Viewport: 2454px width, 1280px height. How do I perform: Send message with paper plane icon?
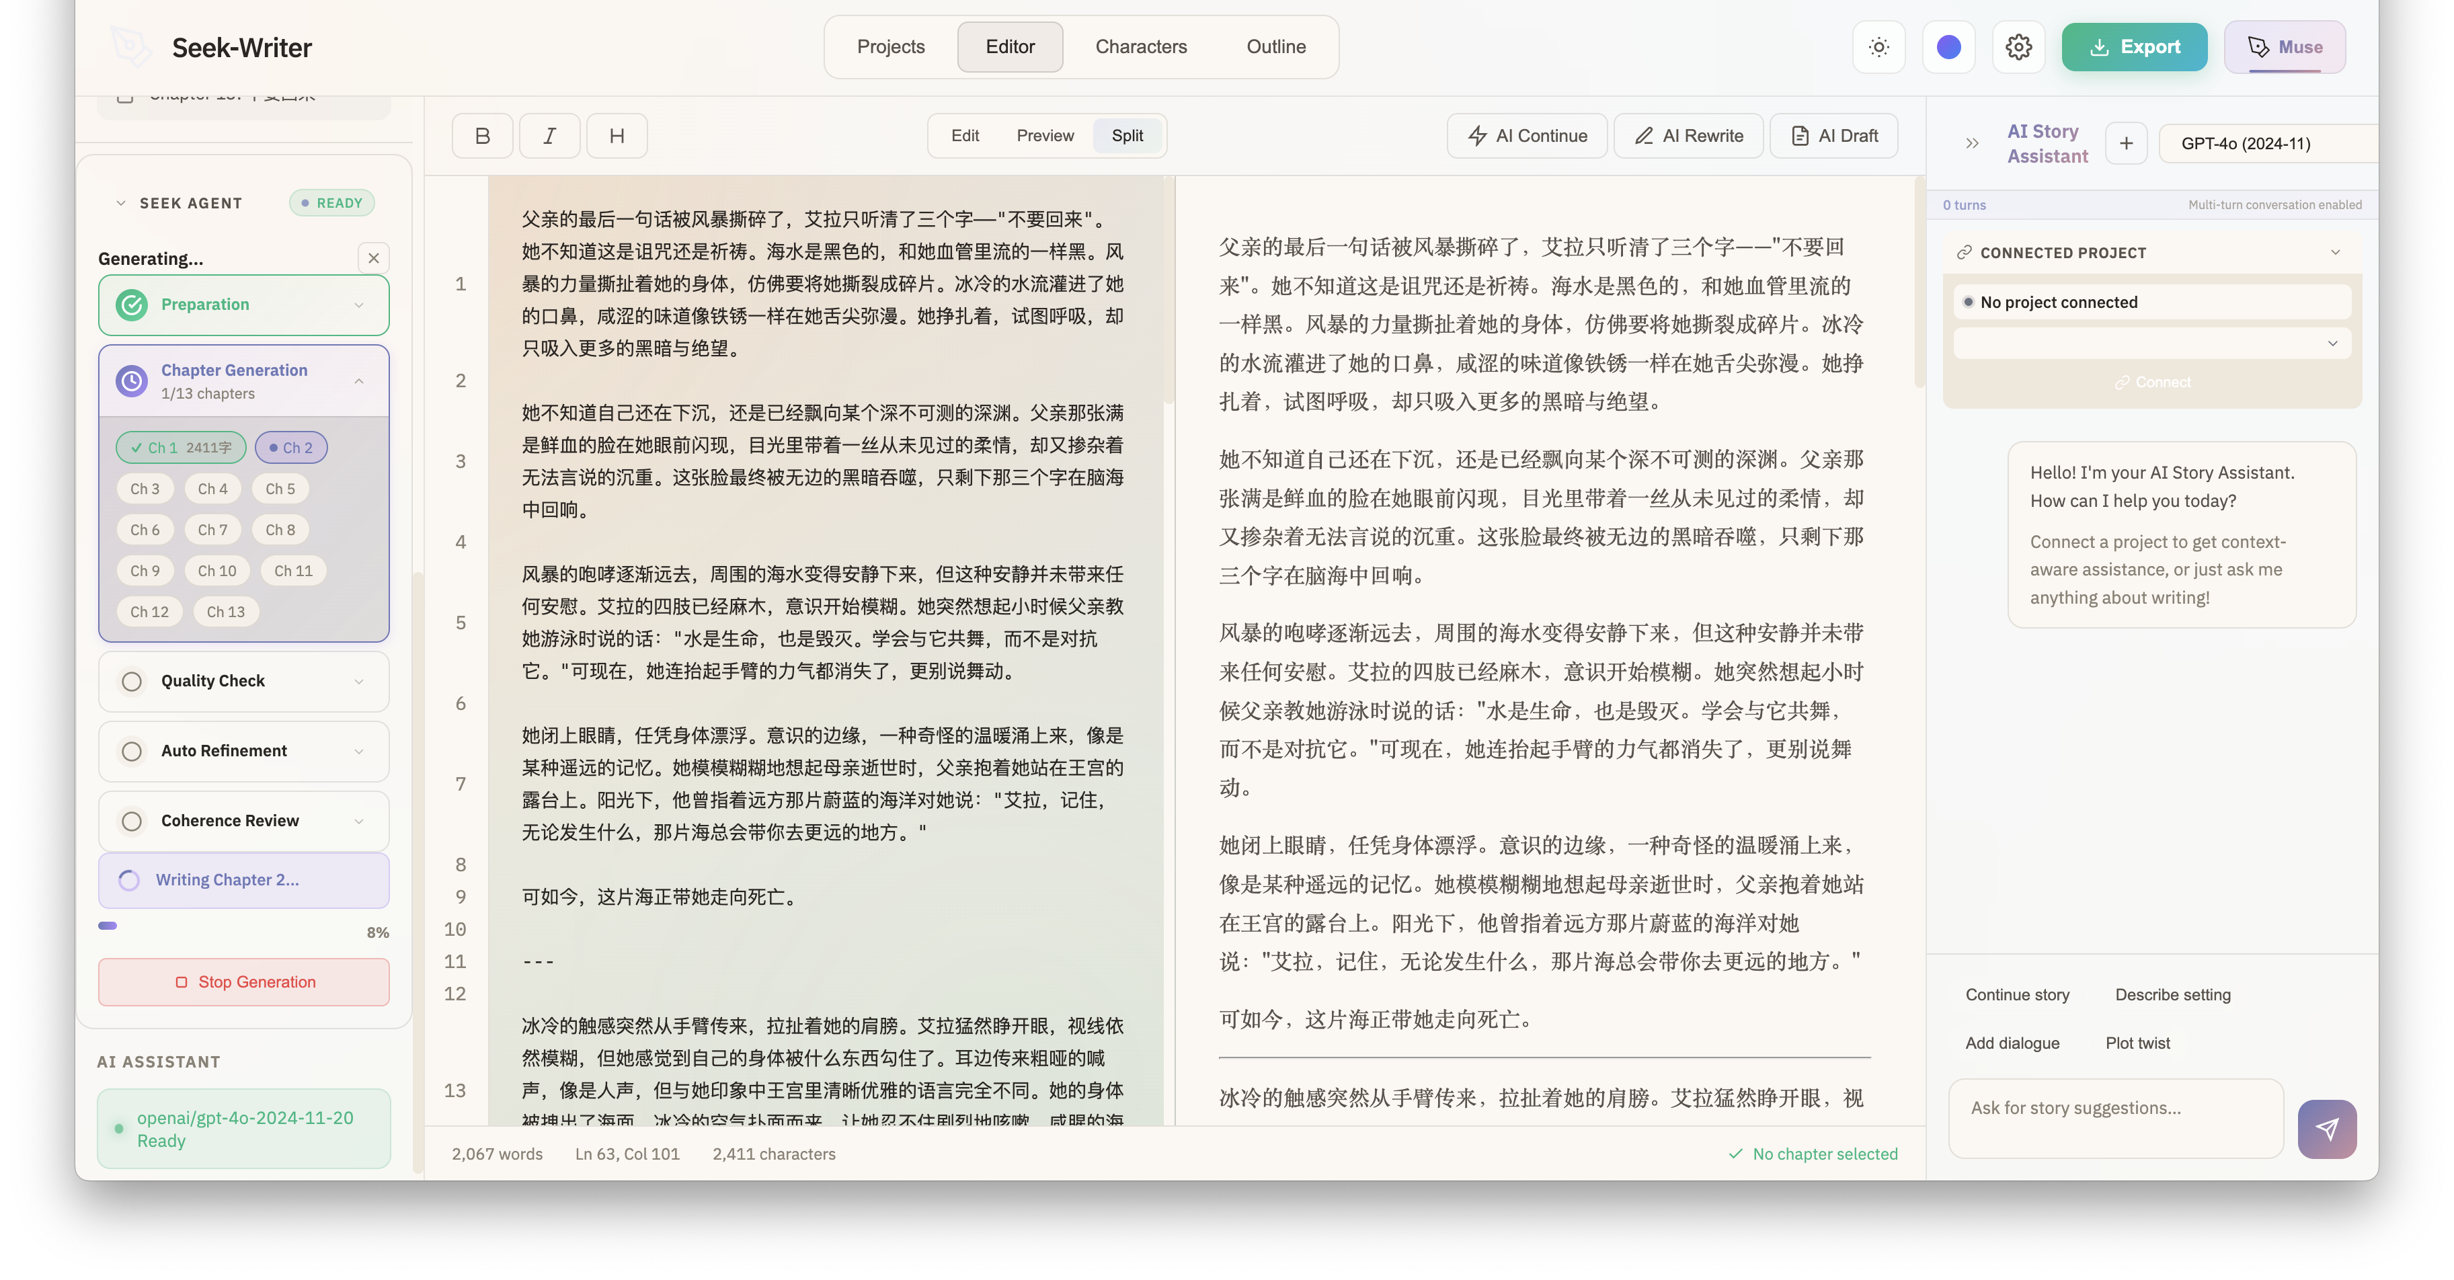2326,1129
